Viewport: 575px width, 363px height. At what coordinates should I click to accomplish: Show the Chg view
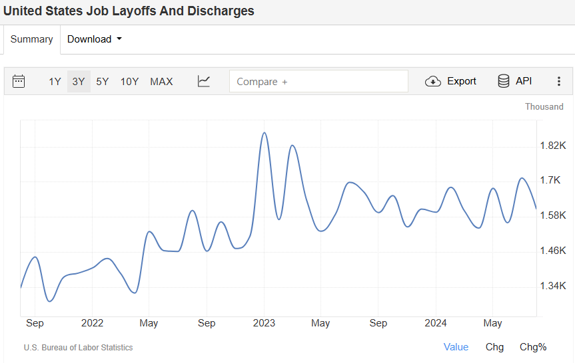[494, 347]
